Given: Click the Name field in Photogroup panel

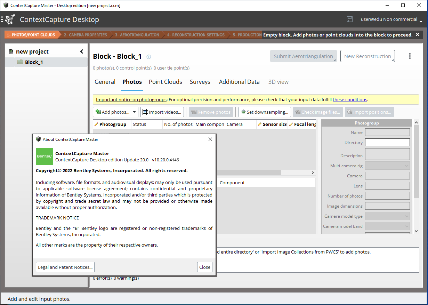Looking at the screenshot, I should [x=387, y=132].
